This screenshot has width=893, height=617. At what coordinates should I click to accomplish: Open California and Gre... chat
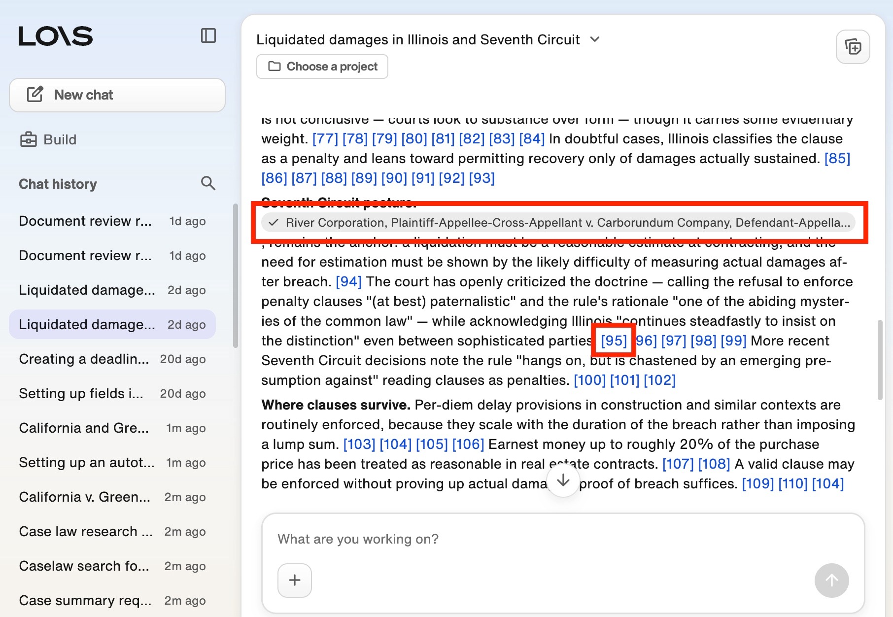tap(112, 428)
